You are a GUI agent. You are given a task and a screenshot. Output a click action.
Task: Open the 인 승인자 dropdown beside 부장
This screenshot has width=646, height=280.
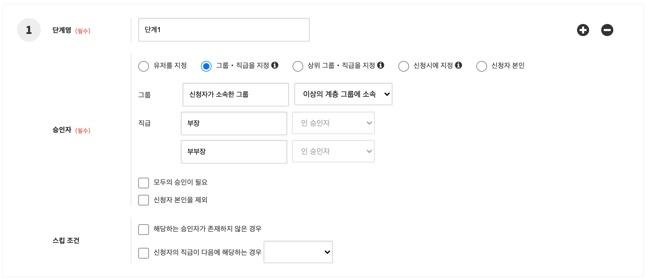point(333,123)
